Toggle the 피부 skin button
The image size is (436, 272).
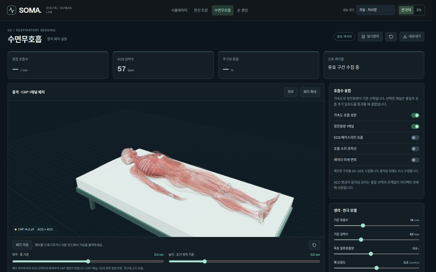tap(291, 92)
